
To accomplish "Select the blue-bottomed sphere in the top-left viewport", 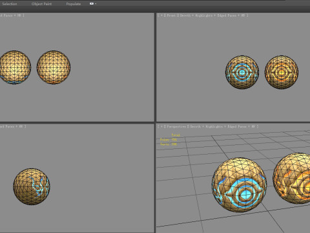I will [15, 67].
